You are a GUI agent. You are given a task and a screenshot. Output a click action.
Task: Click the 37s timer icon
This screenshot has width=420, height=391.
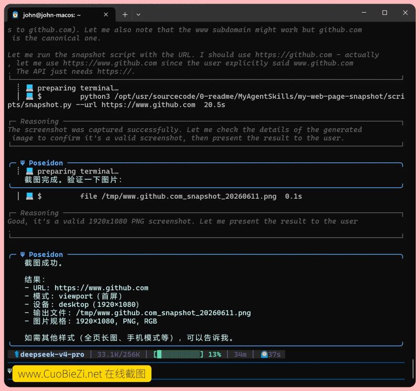tap(264, 354)
